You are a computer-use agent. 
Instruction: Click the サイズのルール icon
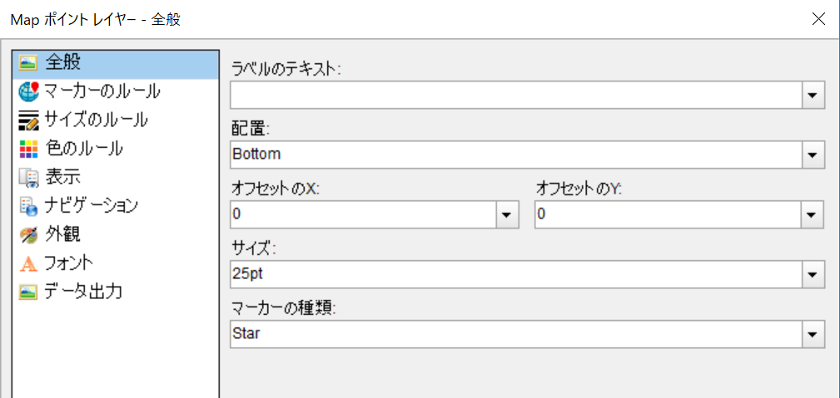coord(28,121)
